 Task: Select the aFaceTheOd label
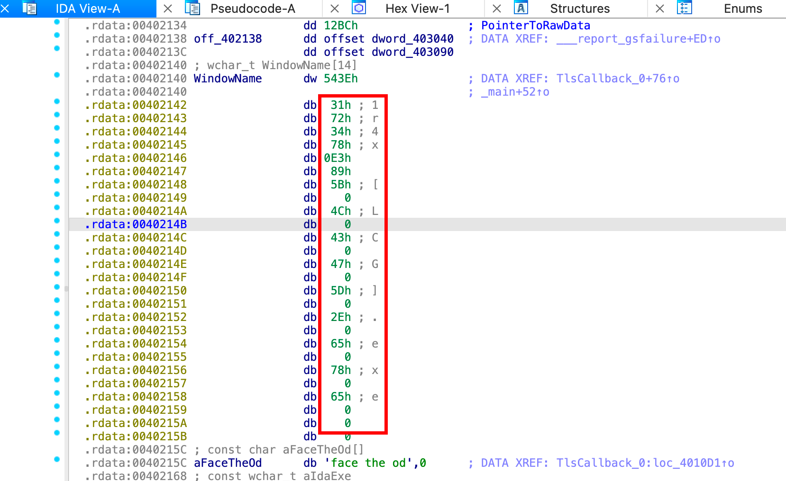click(228, 463)
